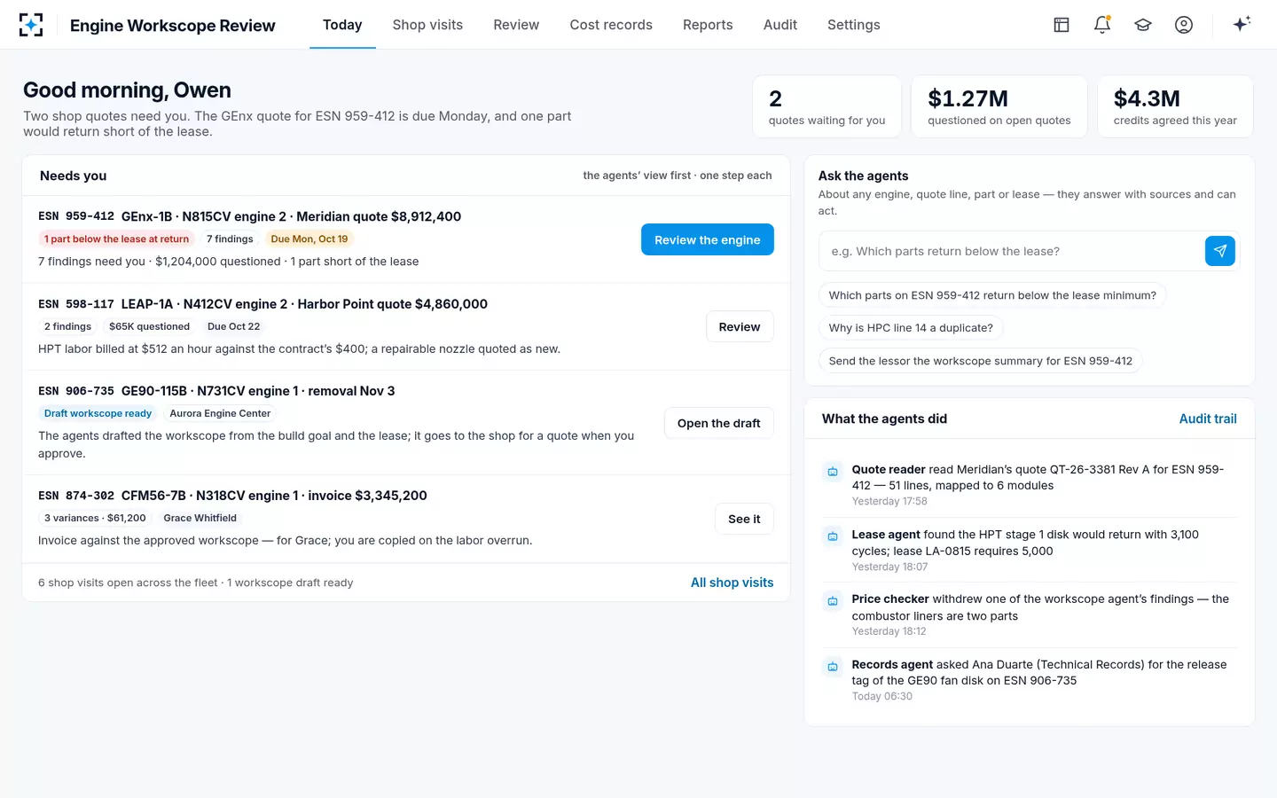1277x798 pixels.
Task: Click the ESN 959-412 GEnx-1B title
Action: [249, 216]
